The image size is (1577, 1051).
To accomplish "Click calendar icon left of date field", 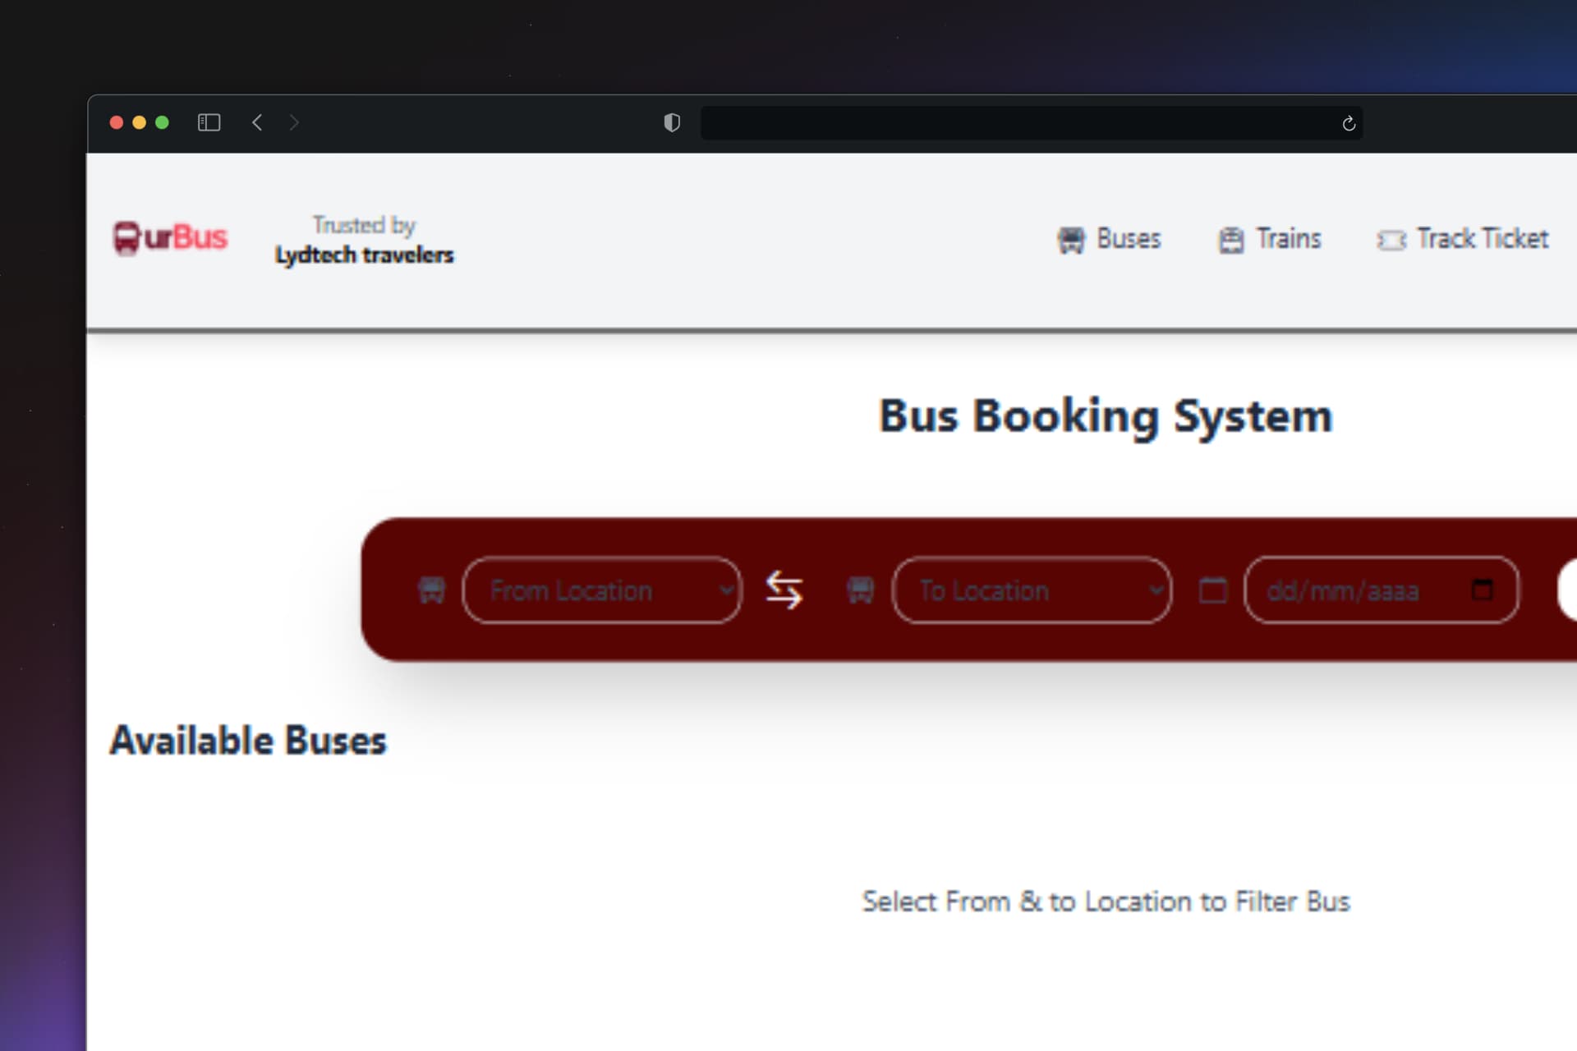I will click(x=1213, y=590).
